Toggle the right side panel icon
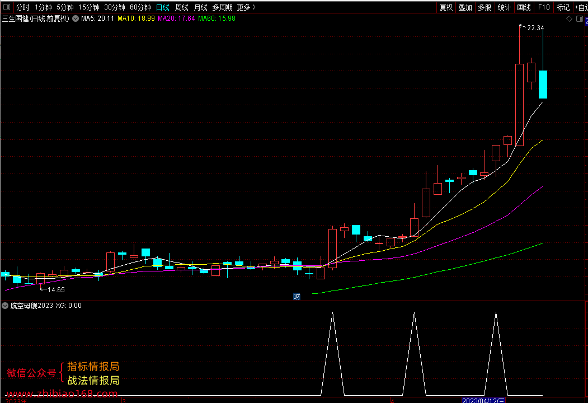 [x=580, y=19]
